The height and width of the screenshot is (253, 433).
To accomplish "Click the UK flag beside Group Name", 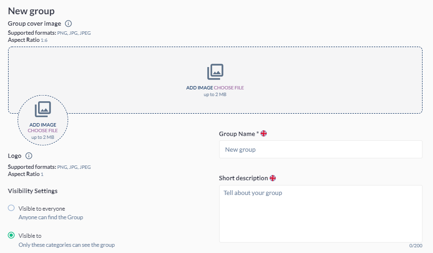I will point(263,134).
